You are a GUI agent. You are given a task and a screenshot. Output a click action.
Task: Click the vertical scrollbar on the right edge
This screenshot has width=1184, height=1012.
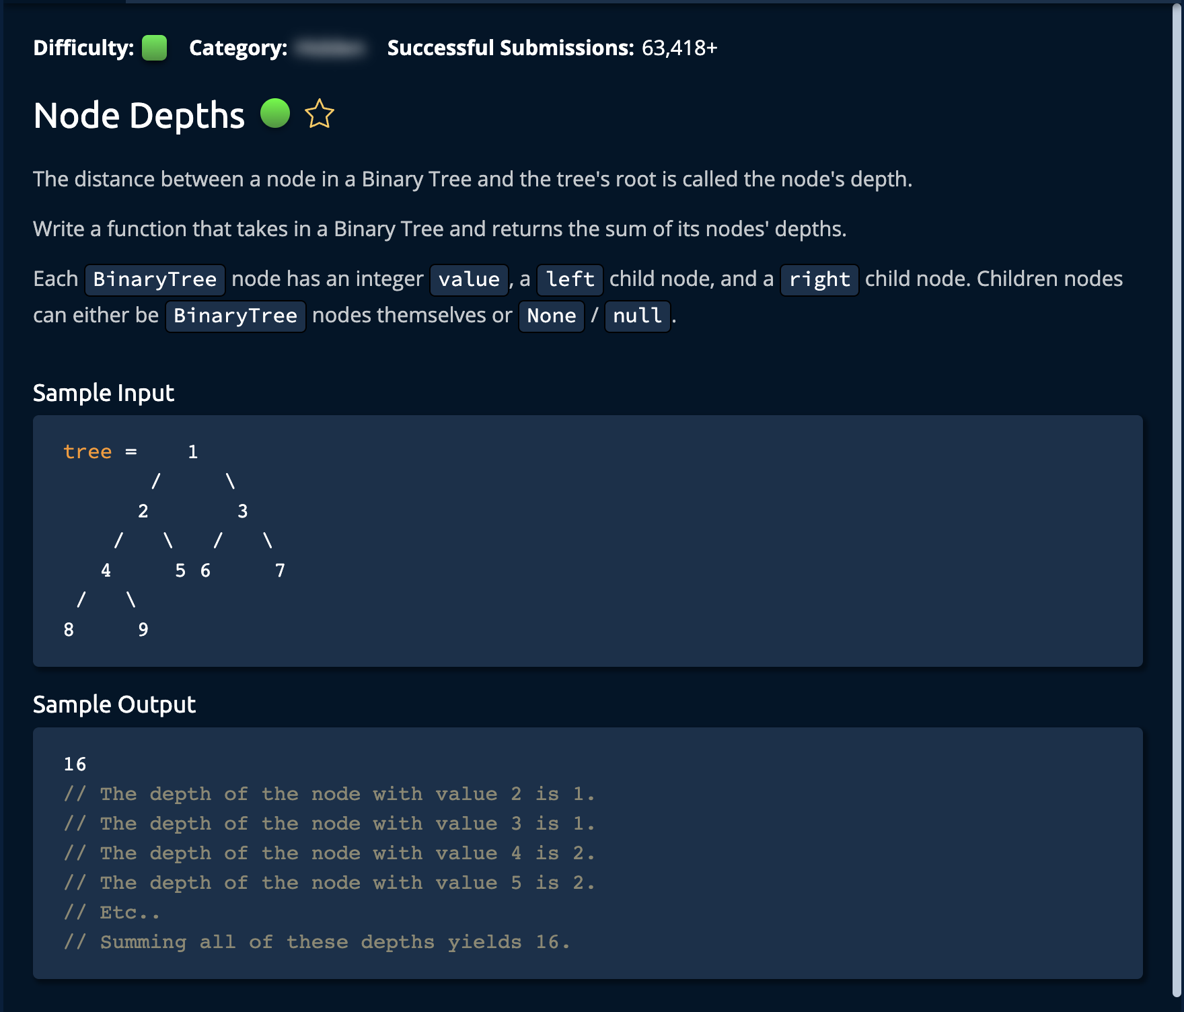[1177, 471]
